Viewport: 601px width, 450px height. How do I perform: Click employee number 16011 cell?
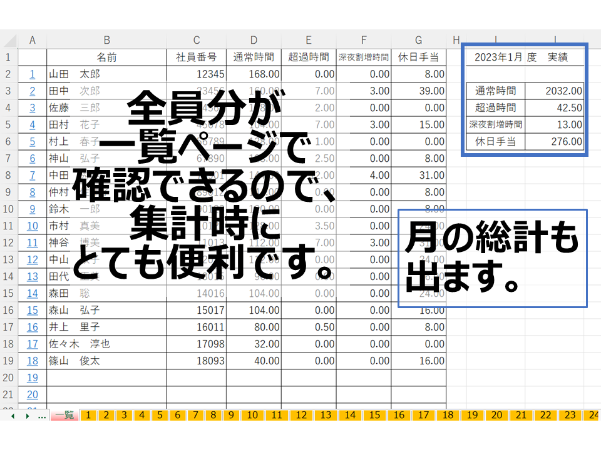pyautogui.click(x=196, y=327)
